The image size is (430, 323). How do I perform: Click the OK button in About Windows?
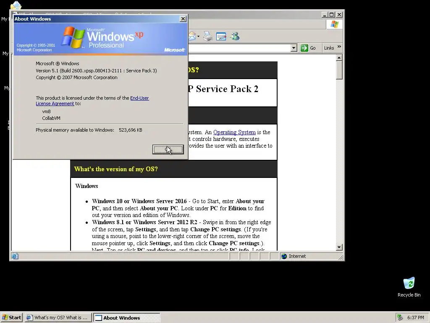[168, 150]
